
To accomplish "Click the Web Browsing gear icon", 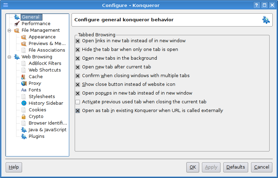I will [x=17, y=57].
